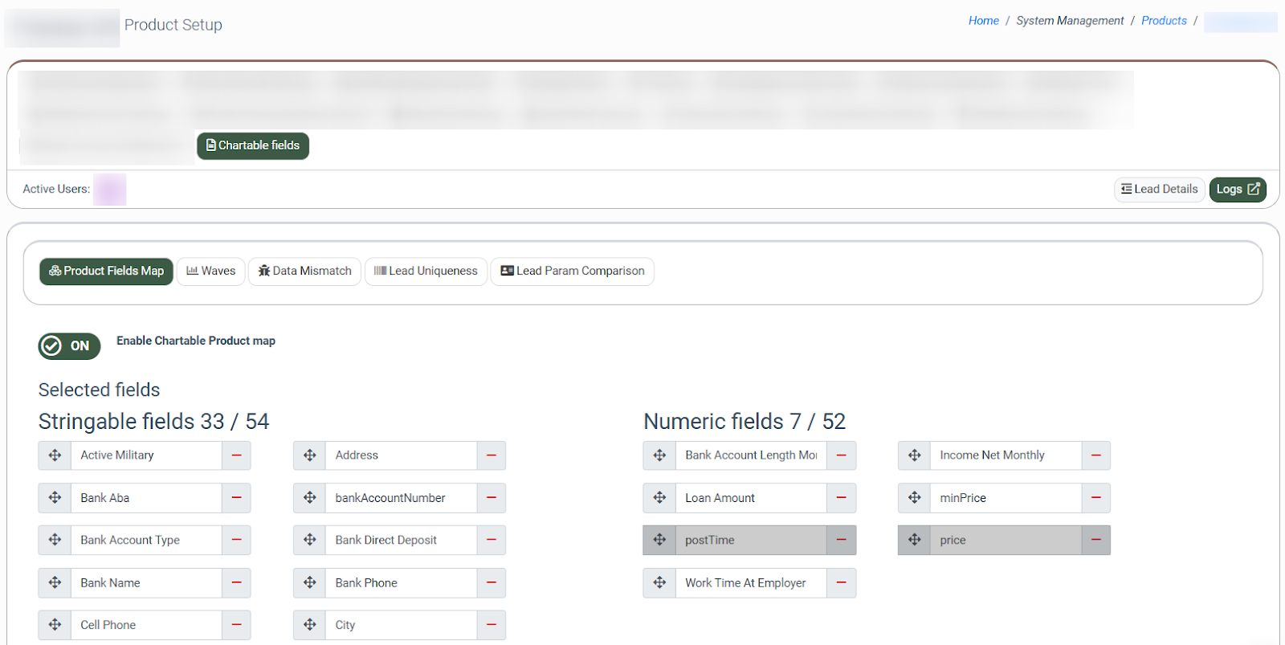Open the Logs button
Screen dimensions: 1285x645
[1237, 190]
